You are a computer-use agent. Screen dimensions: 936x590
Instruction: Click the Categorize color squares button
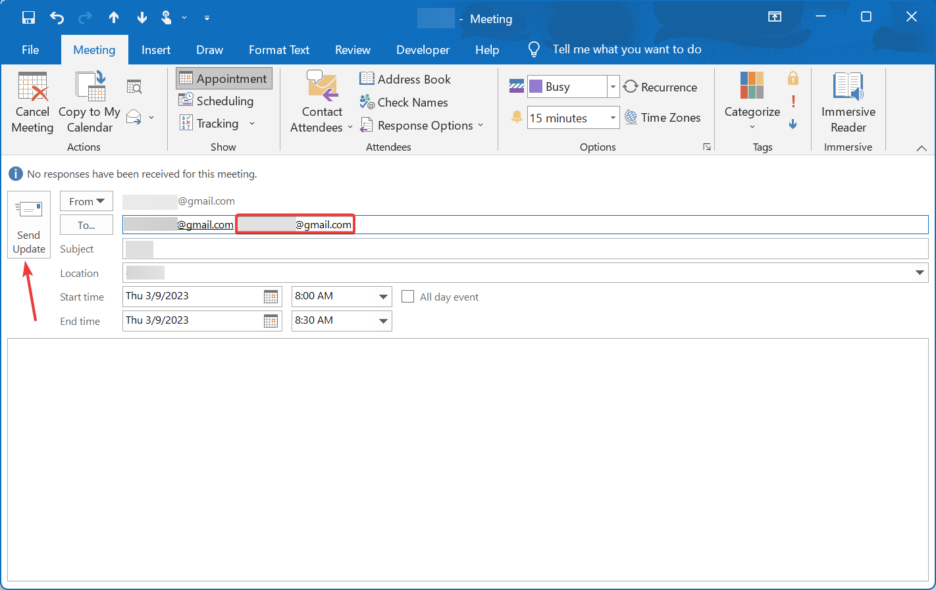[x=752, y=86]
